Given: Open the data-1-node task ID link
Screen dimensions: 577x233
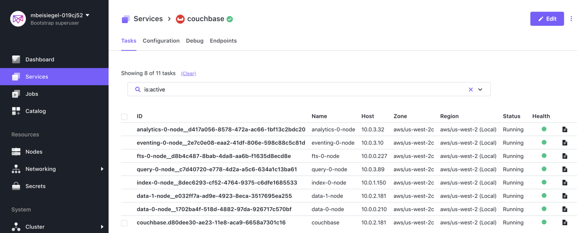Looking at the screenshot, I should (214, 196).
